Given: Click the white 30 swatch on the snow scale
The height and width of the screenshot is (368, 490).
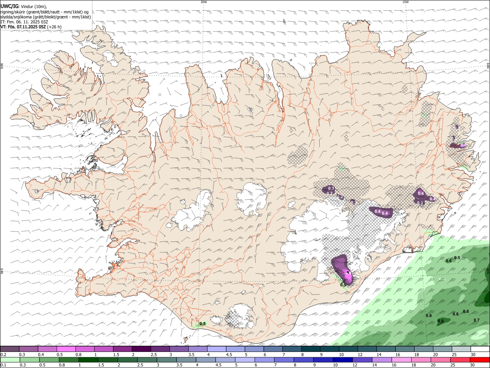Looking at the screenshot, I should pos(480,349).
